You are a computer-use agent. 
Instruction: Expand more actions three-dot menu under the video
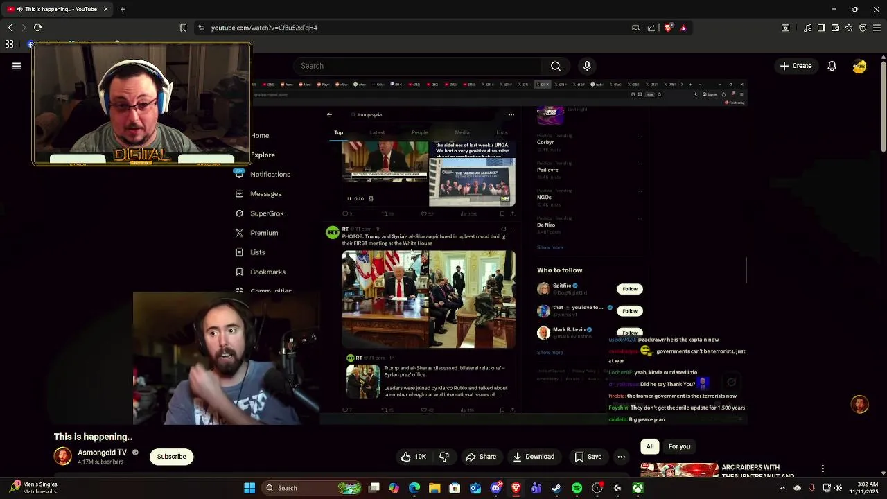[621, 457]
